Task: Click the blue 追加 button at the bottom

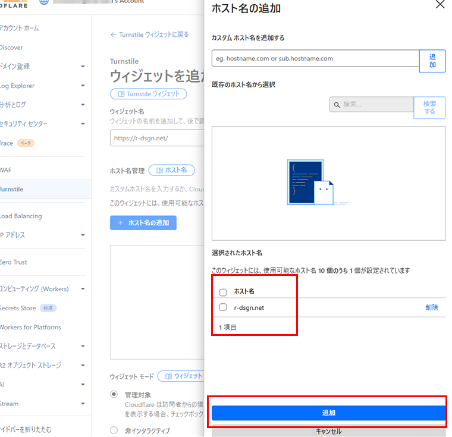Action: click(329, 413)
